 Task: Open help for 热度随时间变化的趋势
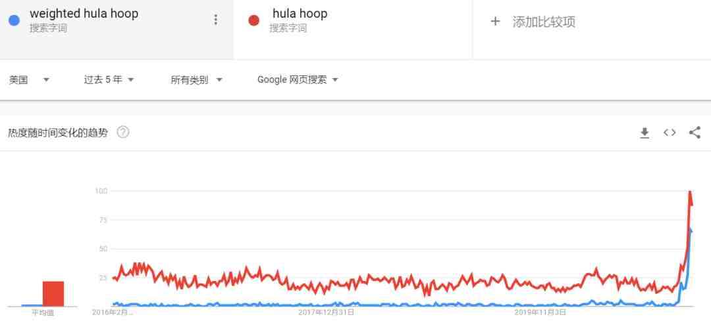(x=123, y=133)
